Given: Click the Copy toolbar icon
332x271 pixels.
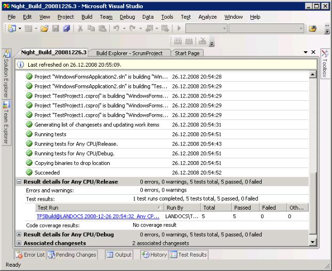Looking at the screenshot, I should pyautogui.click(x=91, y=28).
